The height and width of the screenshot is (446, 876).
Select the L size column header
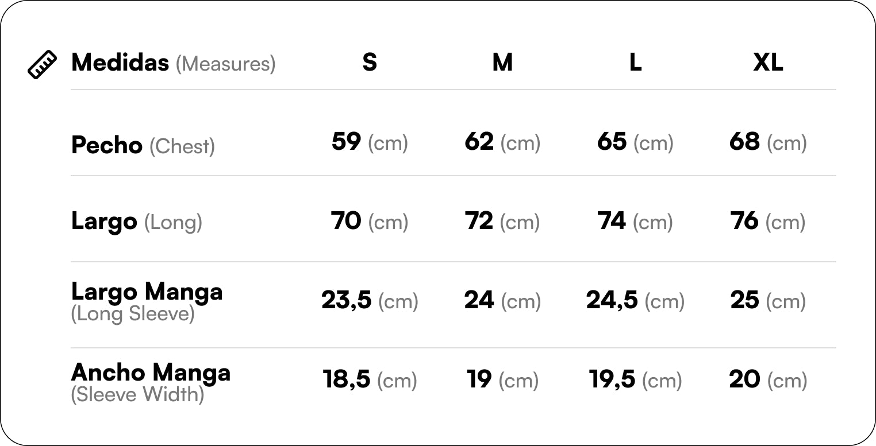[x=635, y=62]
